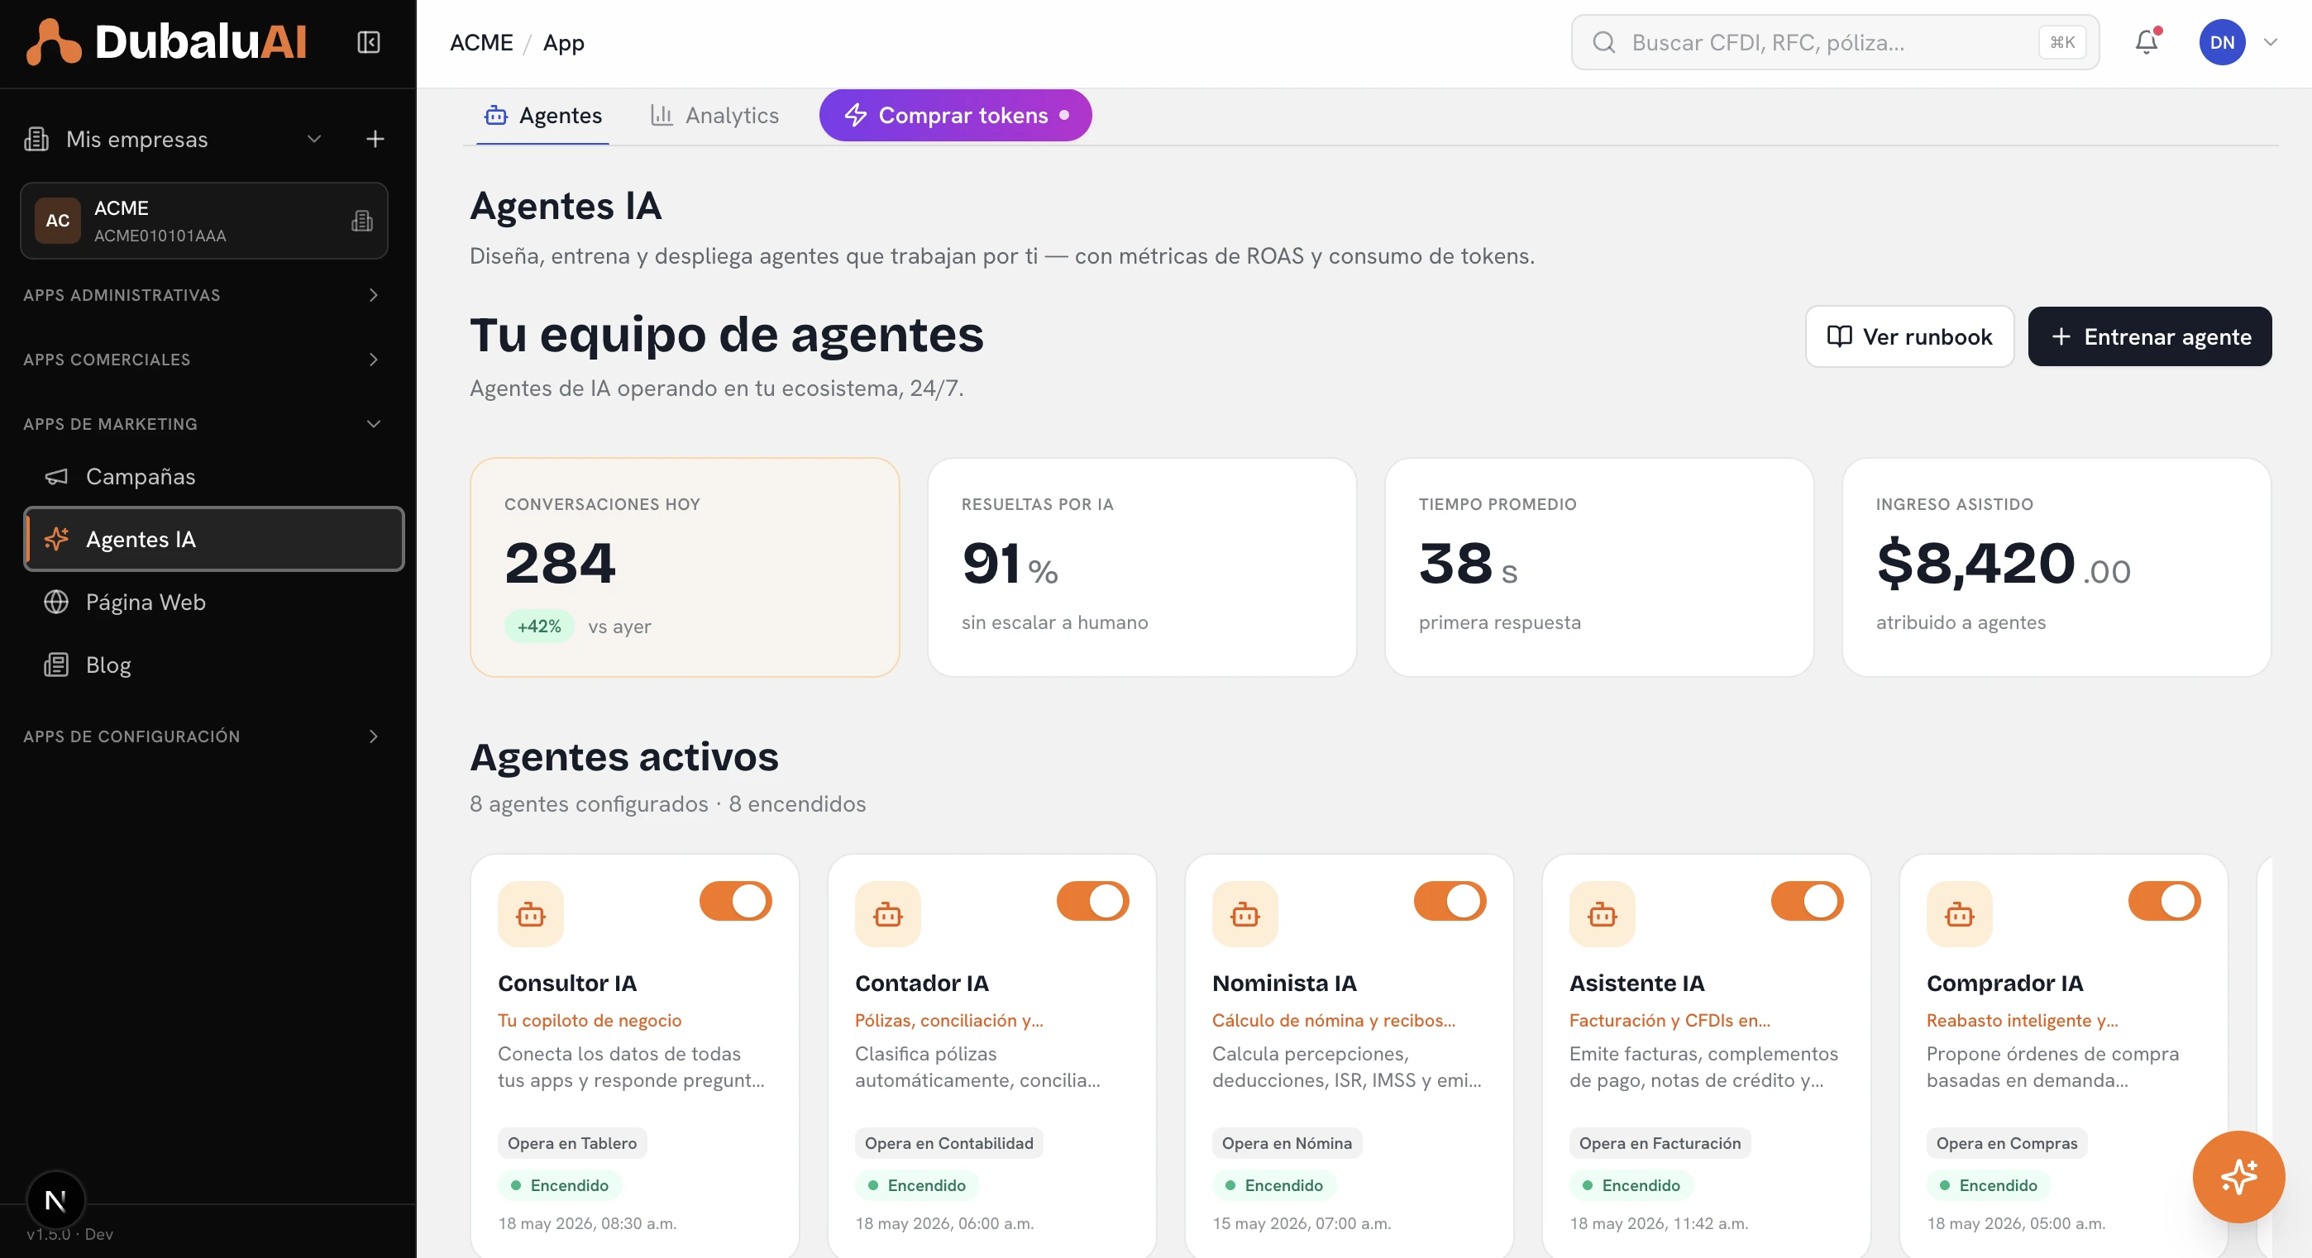Click the search magnifier icon
Screen dimensions: 2312x1258
1604,42
